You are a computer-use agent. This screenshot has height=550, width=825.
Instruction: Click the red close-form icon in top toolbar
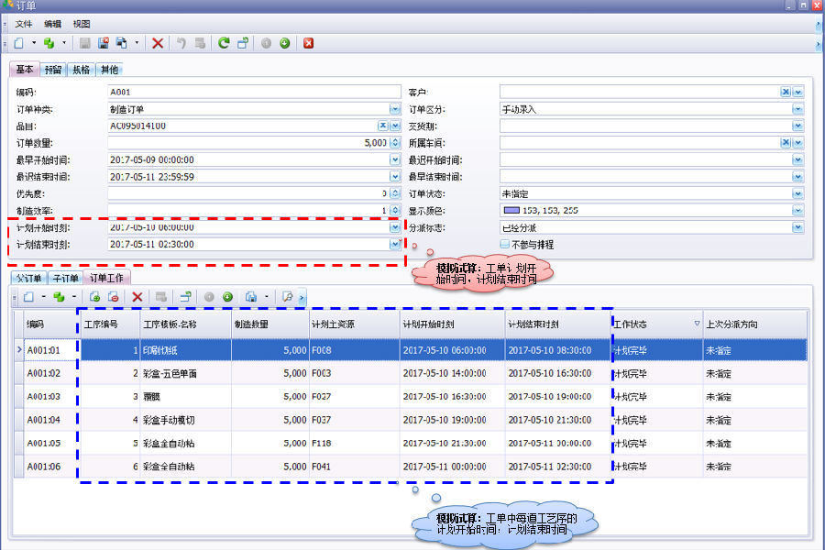pyautogui.click(x=309, y=43)
